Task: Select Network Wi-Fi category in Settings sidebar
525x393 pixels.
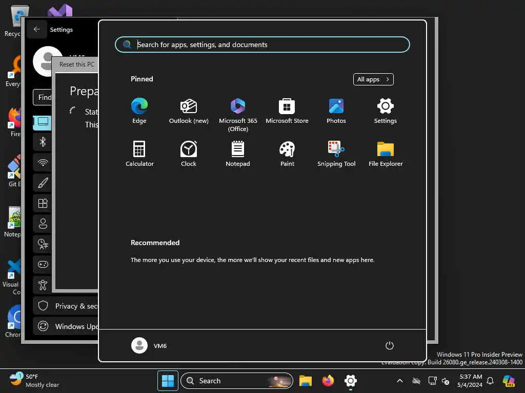Action: tap(43, 162)
